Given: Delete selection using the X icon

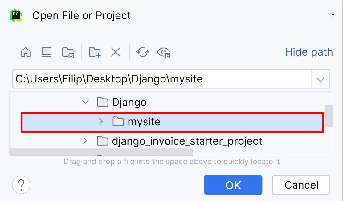Looking at the screenshot, I should [x=115, y=52].
